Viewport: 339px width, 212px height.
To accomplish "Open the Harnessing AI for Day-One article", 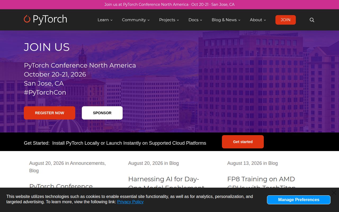I will pos(166,183).
